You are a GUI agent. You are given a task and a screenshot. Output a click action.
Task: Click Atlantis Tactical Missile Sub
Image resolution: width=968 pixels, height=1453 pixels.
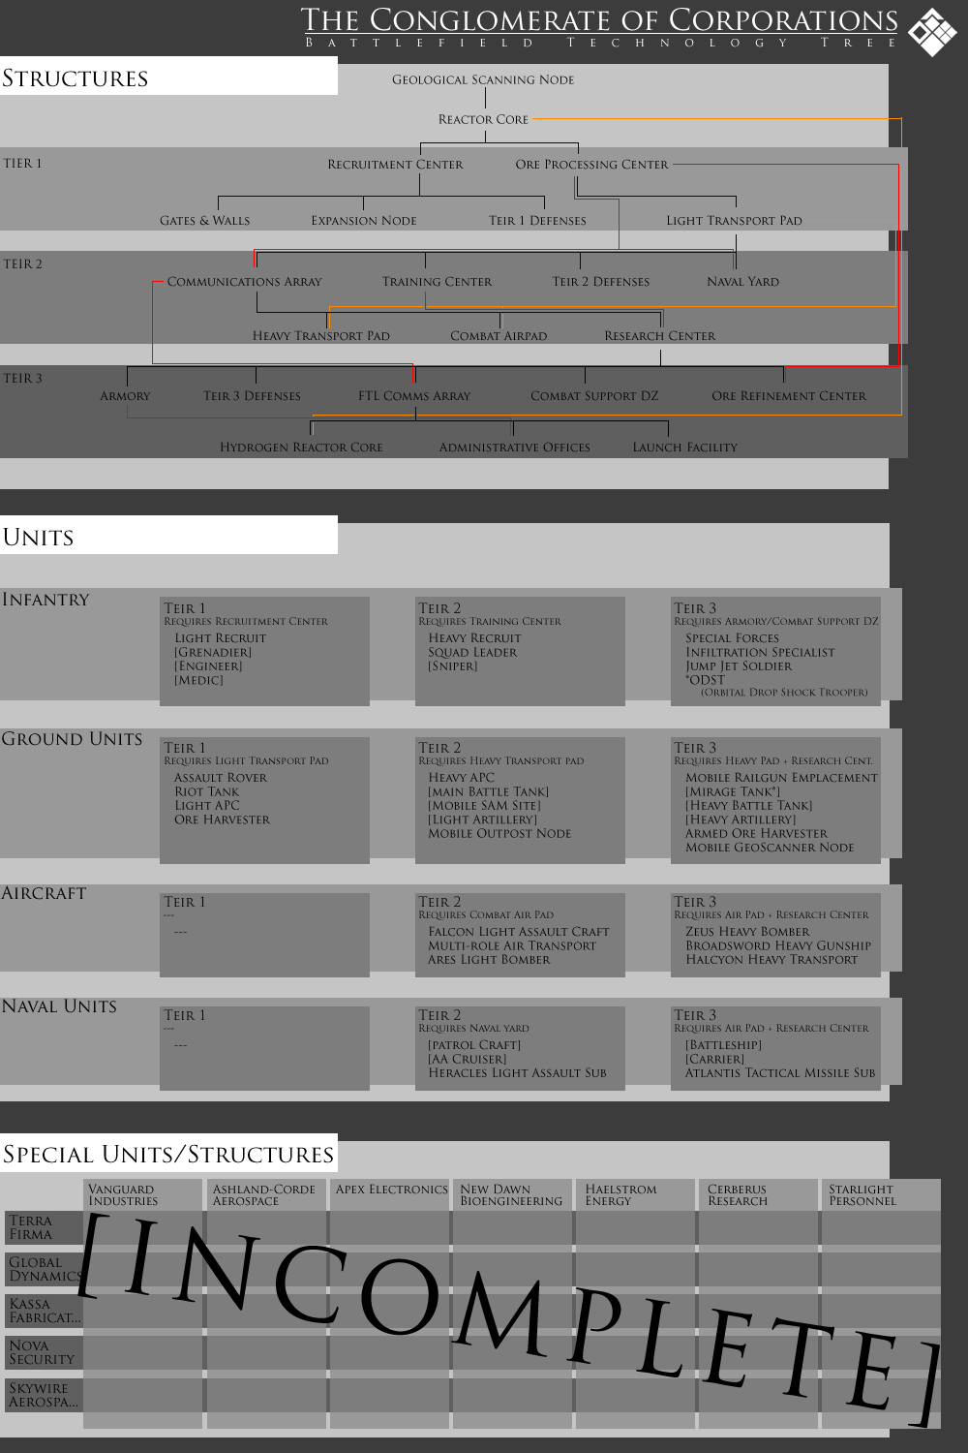point(780,1073)
